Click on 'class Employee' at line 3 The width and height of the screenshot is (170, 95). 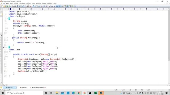(16, 16)
